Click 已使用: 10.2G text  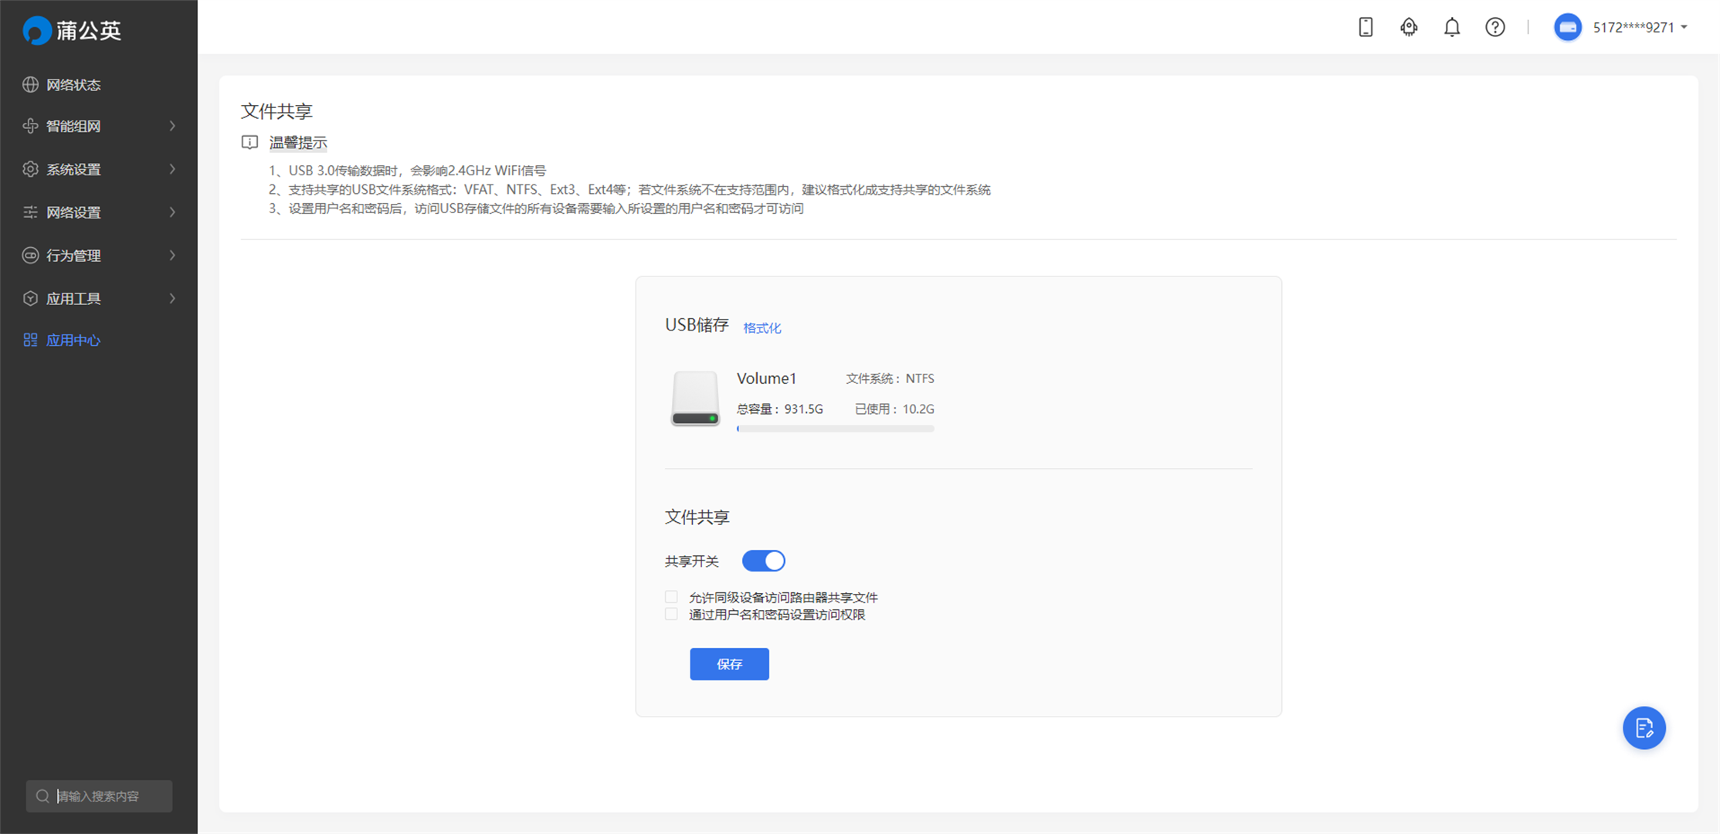point(894,409)
